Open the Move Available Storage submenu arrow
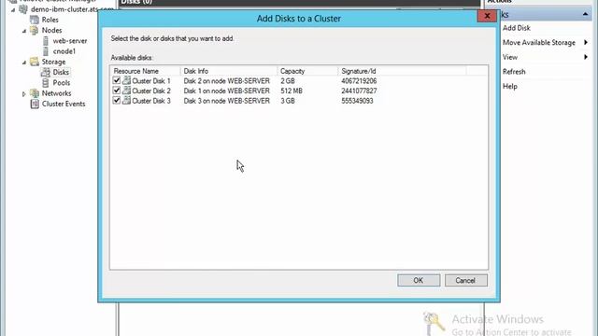 (586, 42)
